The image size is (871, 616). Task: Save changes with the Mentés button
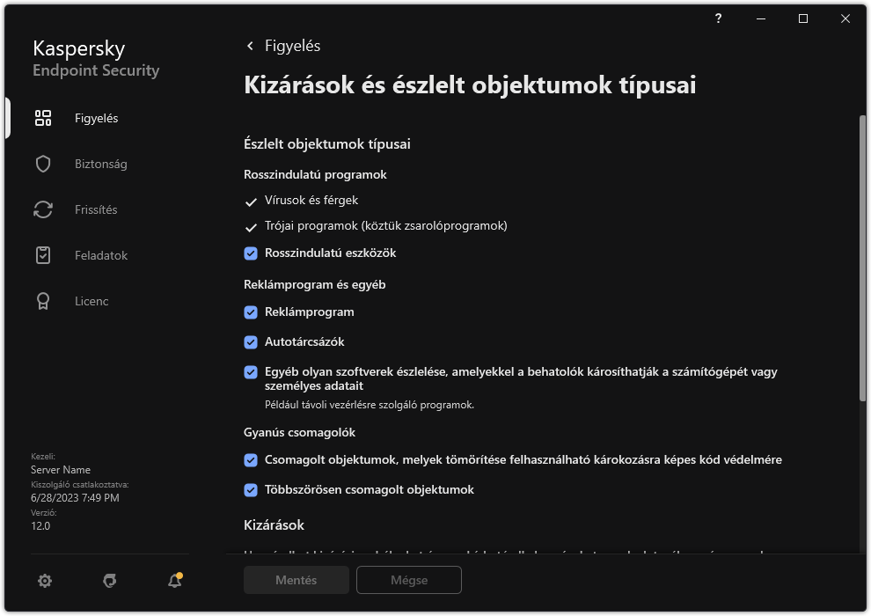[296, 580]
